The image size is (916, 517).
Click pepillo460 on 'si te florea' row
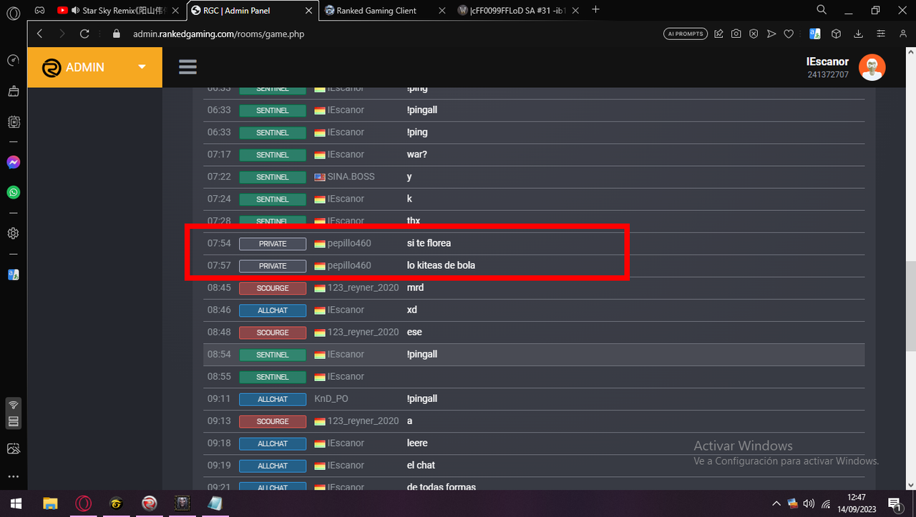[x=349, y=243]
